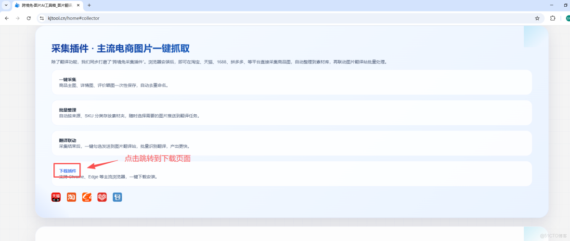The image size is (570, 241).
Task: Go forward with the browser forward arrow
Action: [17, 18]
